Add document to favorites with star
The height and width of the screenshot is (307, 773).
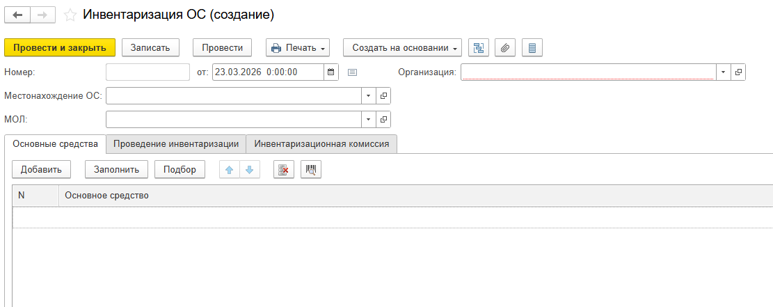pyautogui.click(x=70, y=15)
